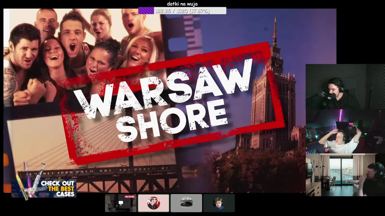Click the 'datki na wuja' goal title
Image resolution: width=385 pixels, height=216 pixels.
[182, 4]
